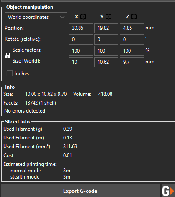Click the Export G-code button
This screenshot has height=197, width=175.
80,191
